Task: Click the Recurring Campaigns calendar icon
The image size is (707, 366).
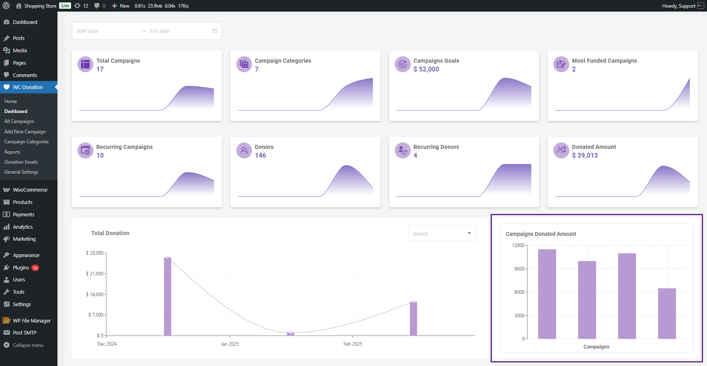Action: 85,150
